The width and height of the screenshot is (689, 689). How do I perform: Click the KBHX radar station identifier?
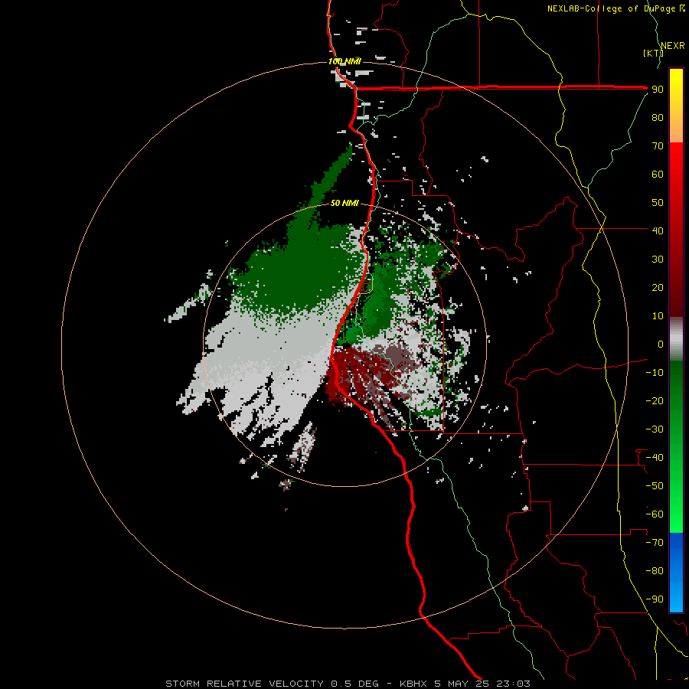pyautogui.click(x=413, y=684)
